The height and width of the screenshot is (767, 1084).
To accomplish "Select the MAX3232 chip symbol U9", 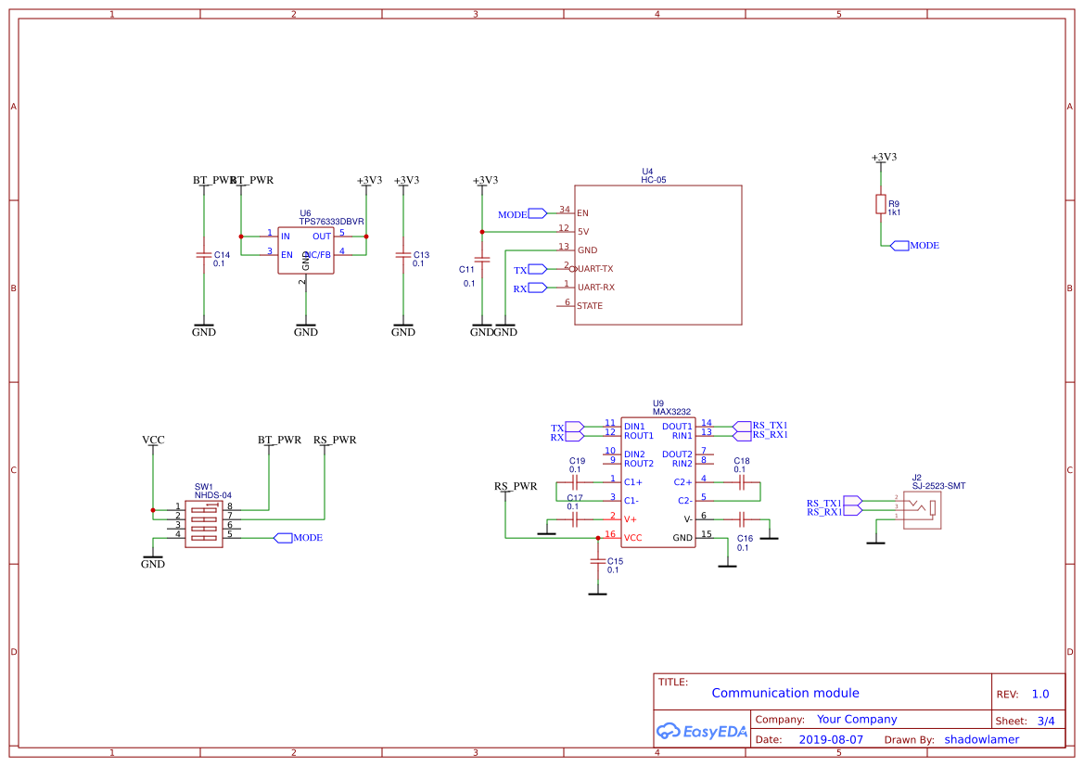I will [658, 482].
